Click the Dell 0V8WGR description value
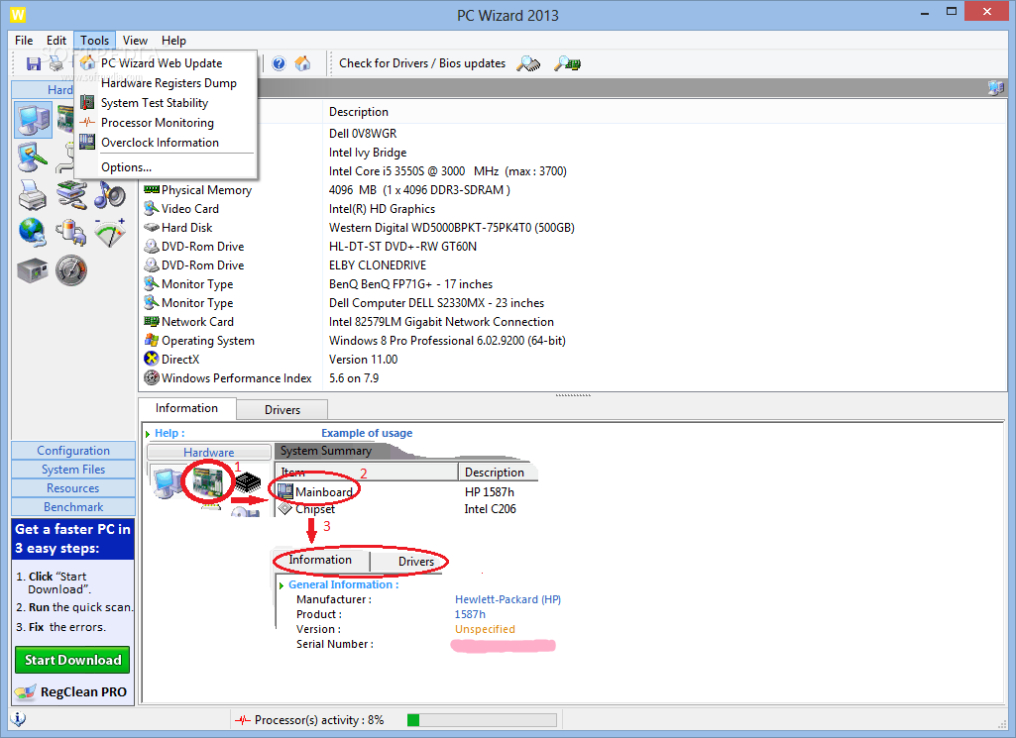 363,134
